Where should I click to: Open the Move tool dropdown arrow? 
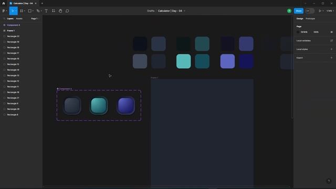coord(16,11)
